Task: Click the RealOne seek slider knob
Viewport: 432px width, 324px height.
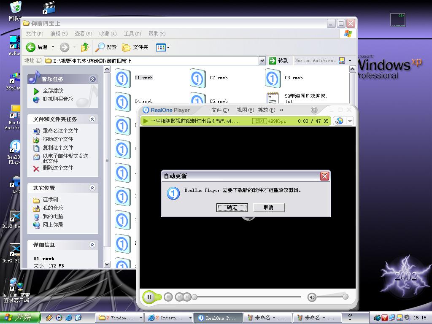Action: point(194,297)
